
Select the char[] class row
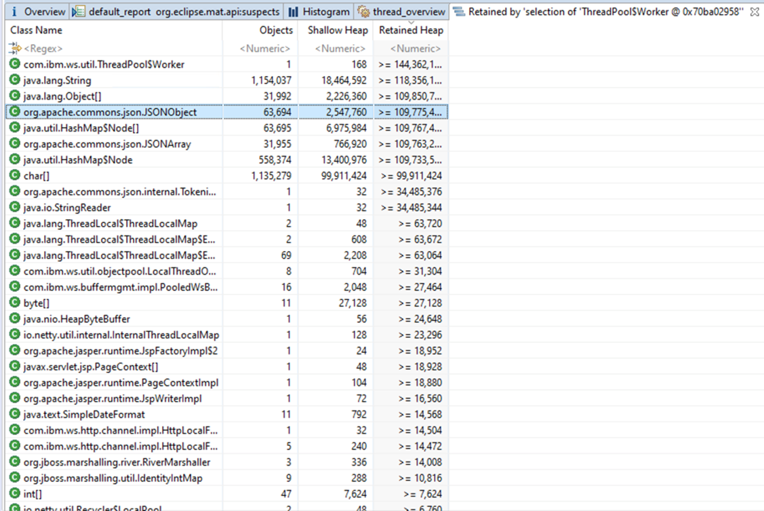coord(226,176)
